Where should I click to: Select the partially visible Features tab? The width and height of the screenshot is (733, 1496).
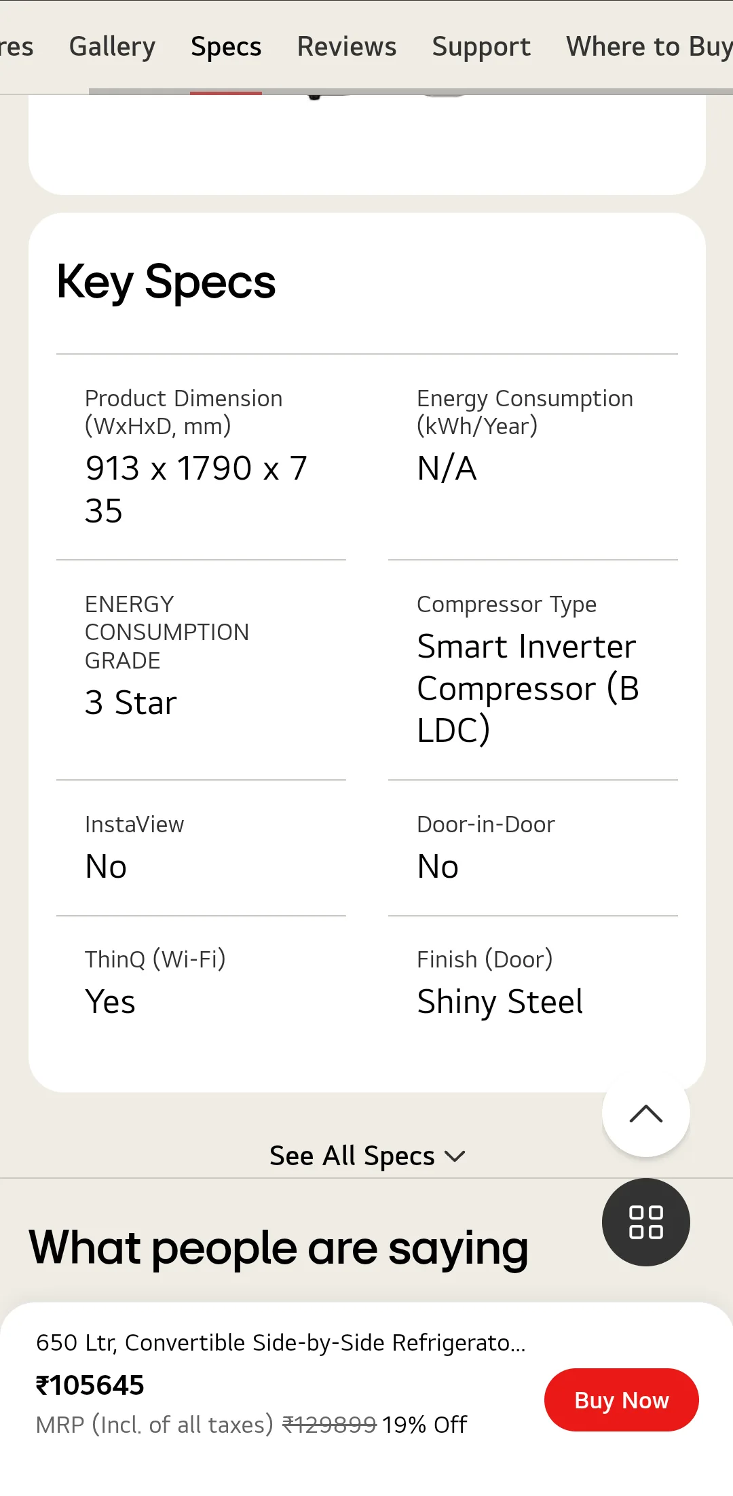pyautogui.click(x=16, y=47)
